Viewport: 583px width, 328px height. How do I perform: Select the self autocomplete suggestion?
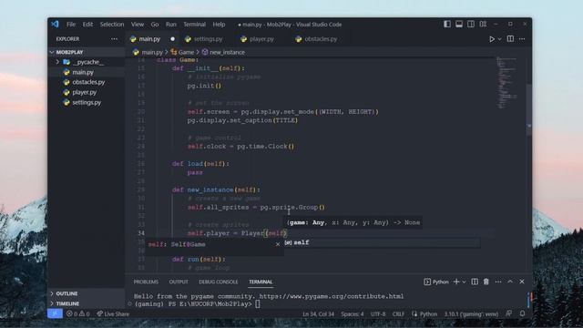[x=383, y=242]
